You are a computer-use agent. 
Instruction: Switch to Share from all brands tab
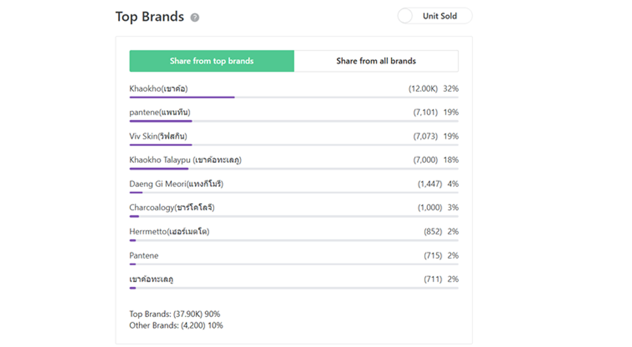click(x=376, y=61)
